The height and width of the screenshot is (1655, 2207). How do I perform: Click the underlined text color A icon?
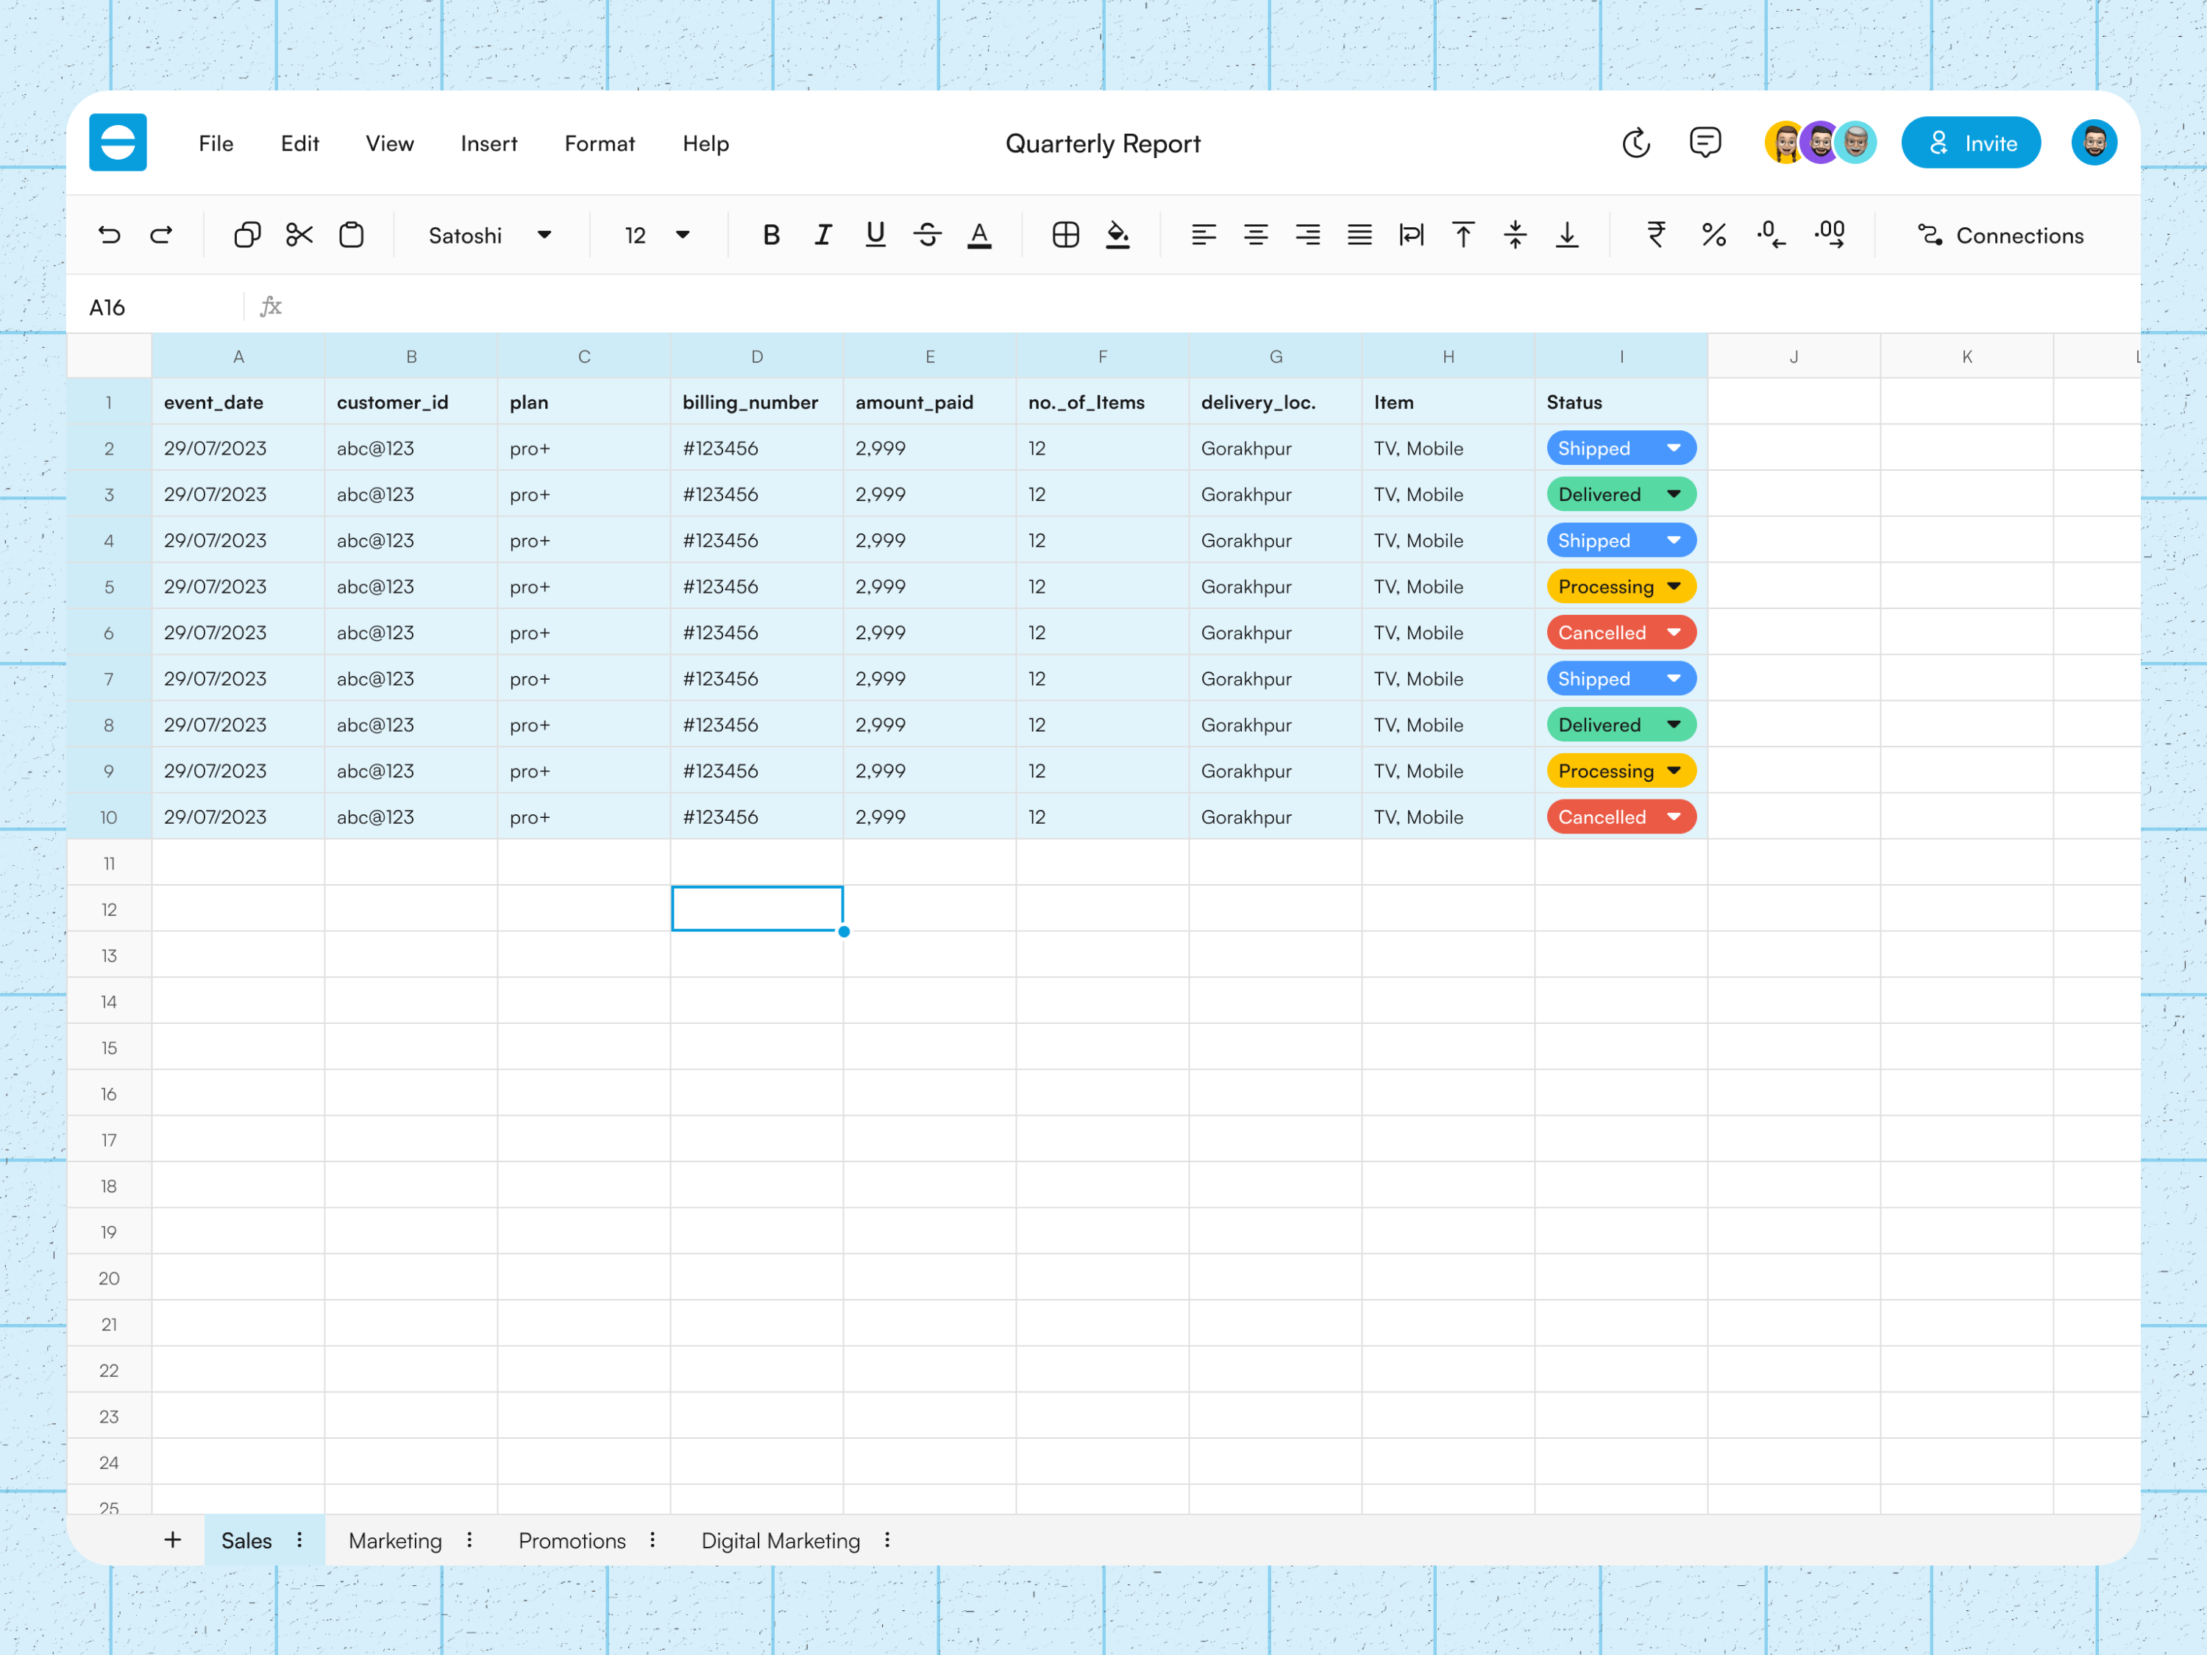[x=980, y=235]
